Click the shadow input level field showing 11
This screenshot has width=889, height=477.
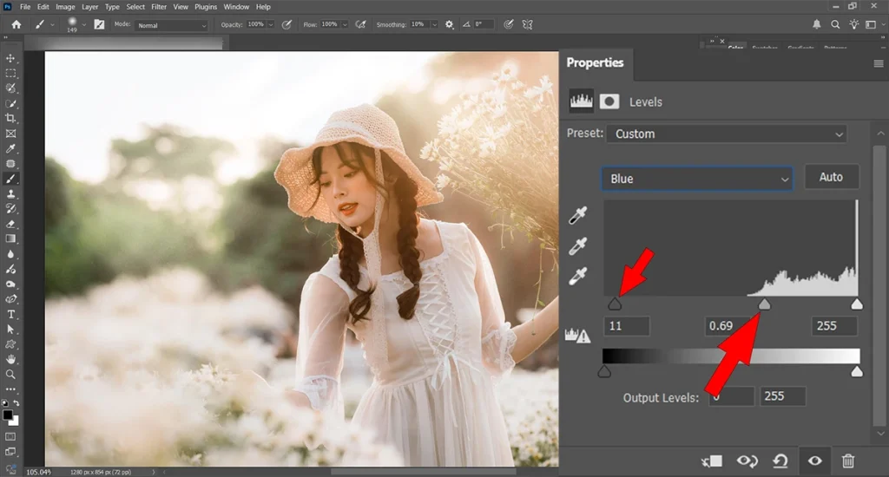coord(627,326)
